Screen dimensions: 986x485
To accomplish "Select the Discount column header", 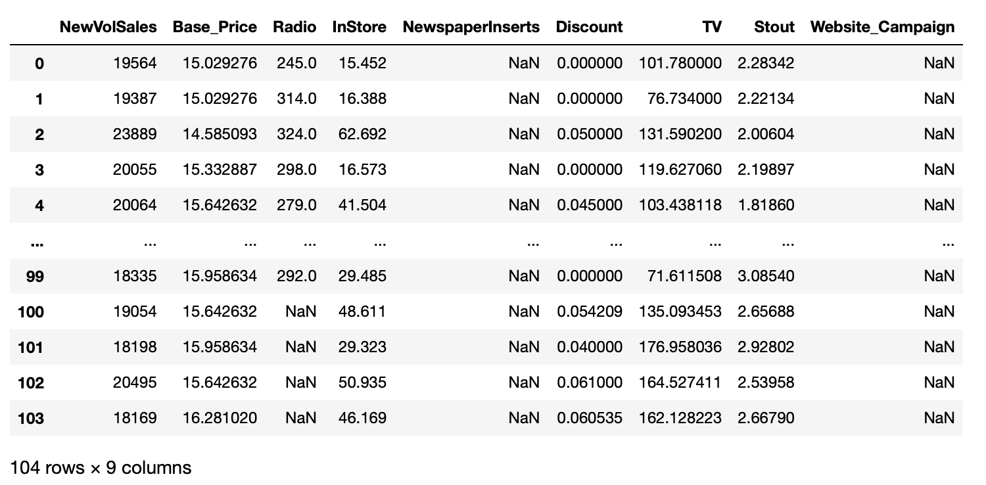I will click(x=589, y=27).
